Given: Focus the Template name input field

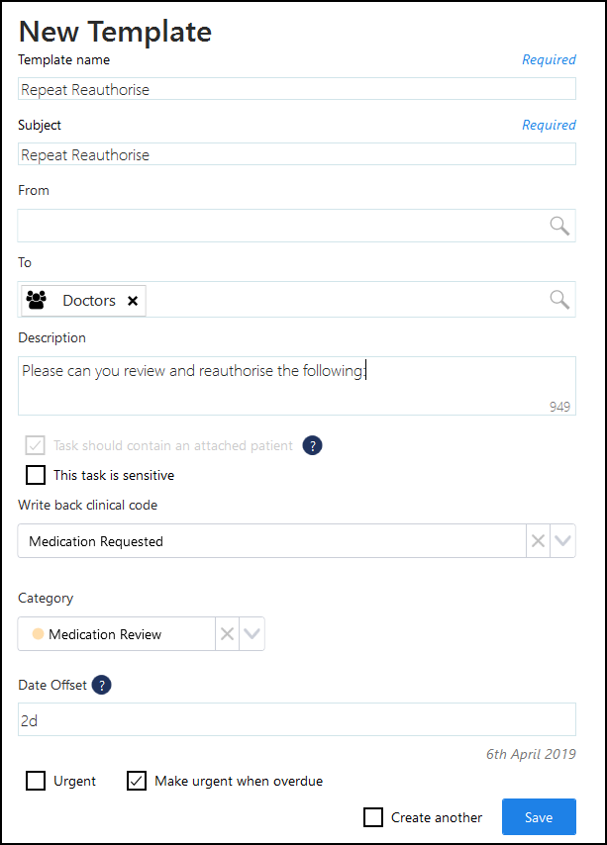Looking at the screenshot, I should pyautogui.click(x=296, y=89).
